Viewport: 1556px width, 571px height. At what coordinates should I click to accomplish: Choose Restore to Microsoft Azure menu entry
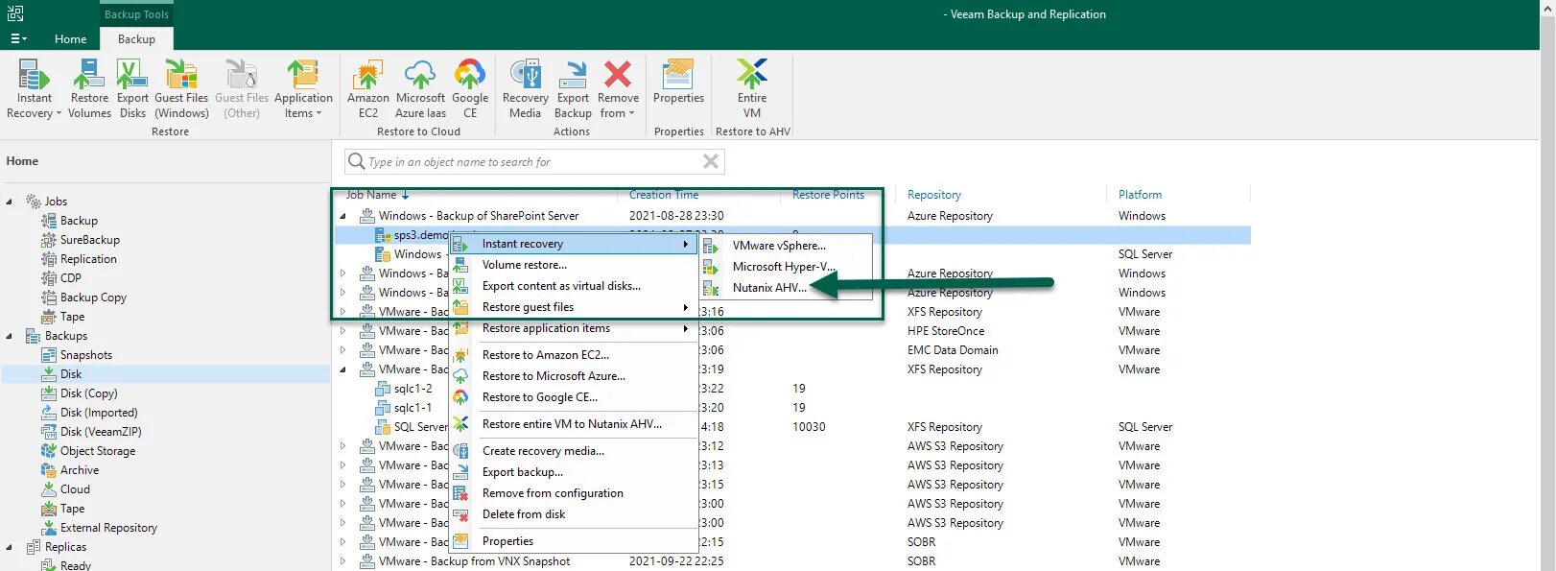(574, 376)
